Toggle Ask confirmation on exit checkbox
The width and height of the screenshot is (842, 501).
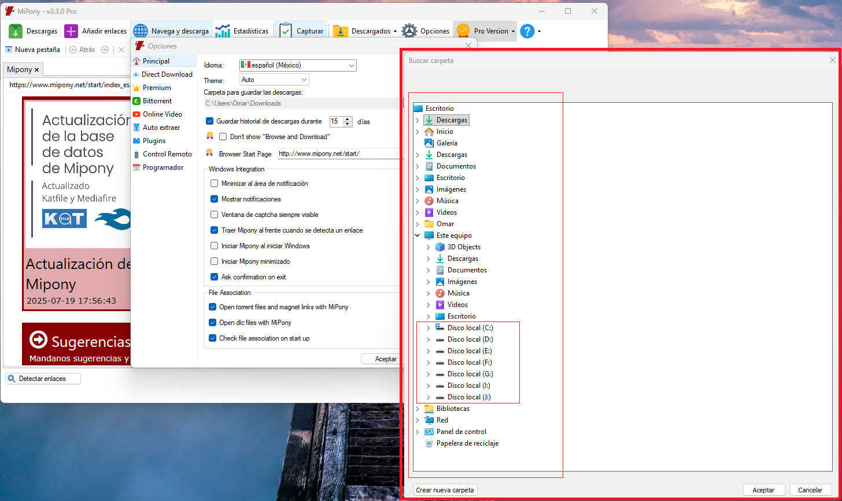click(215, 277)
